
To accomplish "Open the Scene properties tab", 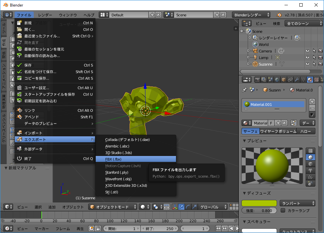I will click(270, 80).
